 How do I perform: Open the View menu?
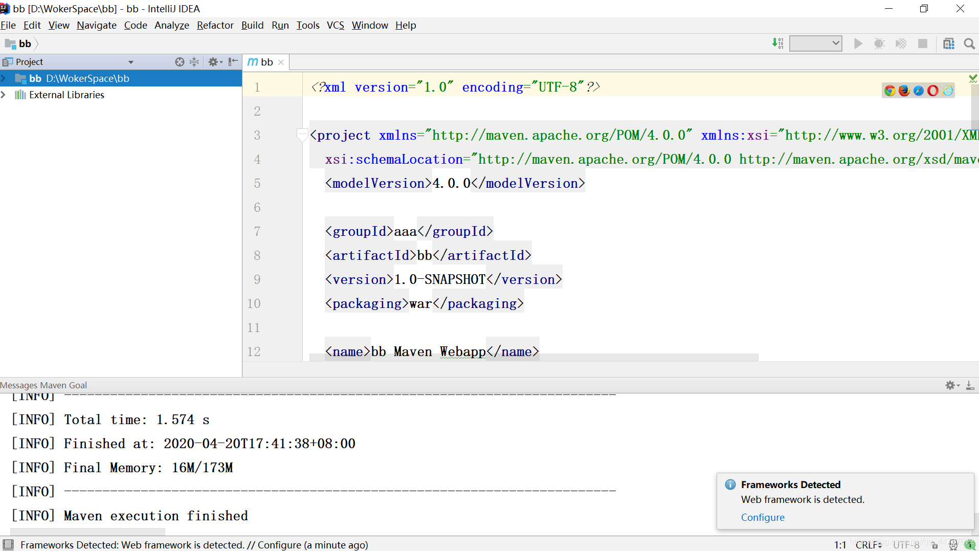[x=59, y=25]
